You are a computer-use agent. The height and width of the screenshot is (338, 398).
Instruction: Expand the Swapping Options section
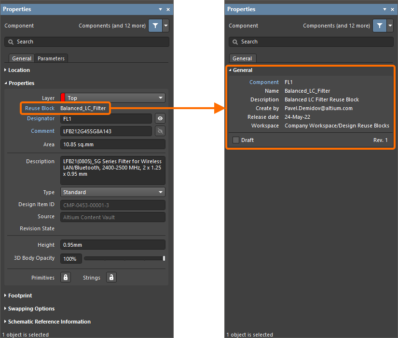[x=31, y=309]
